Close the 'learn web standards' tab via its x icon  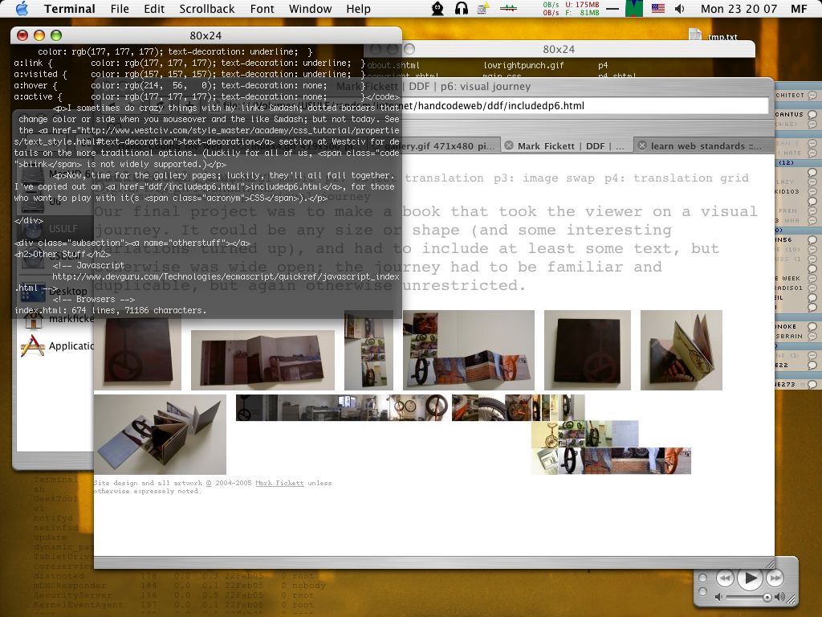click(x=641, y=146)
